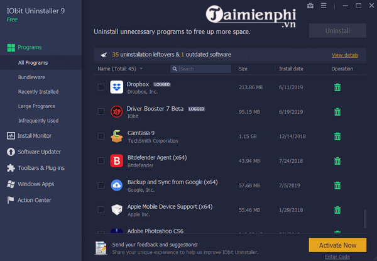
Task: Click the broom leftovers icon
Action: (x=104, y=55)
